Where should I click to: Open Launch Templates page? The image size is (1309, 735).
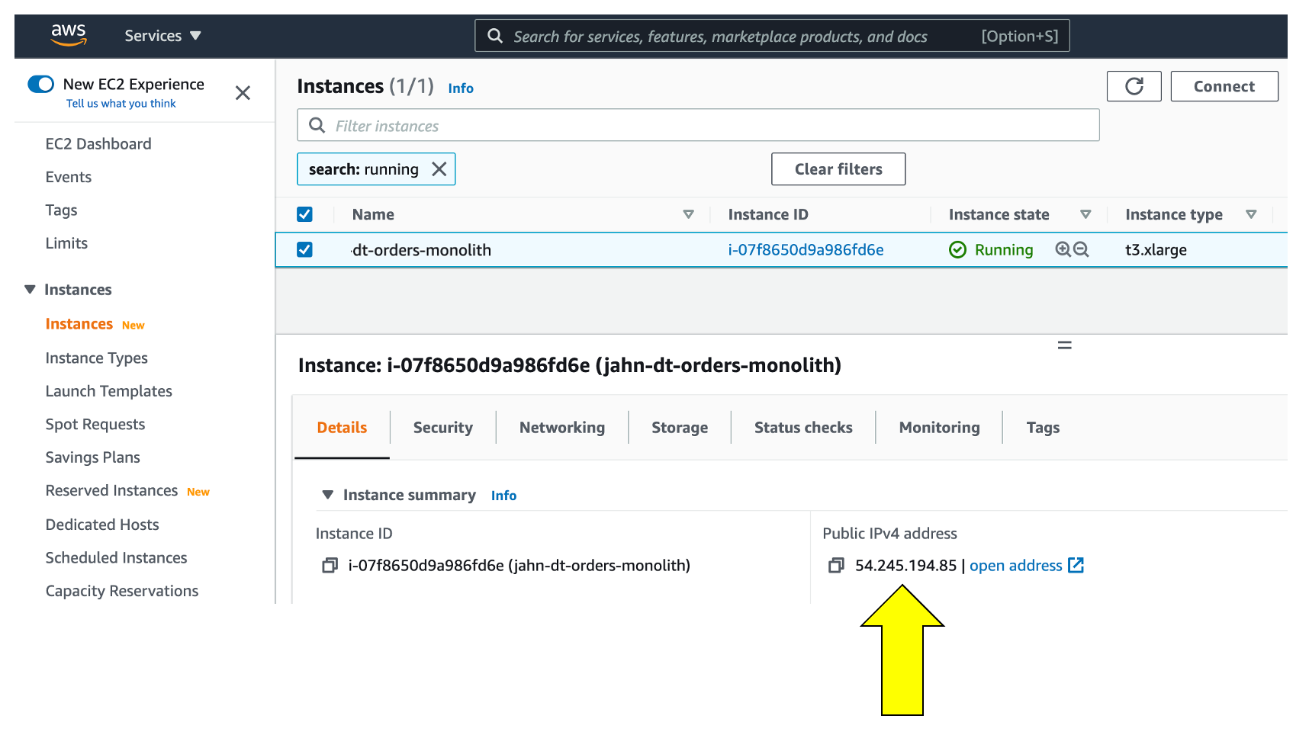(108, 391)
